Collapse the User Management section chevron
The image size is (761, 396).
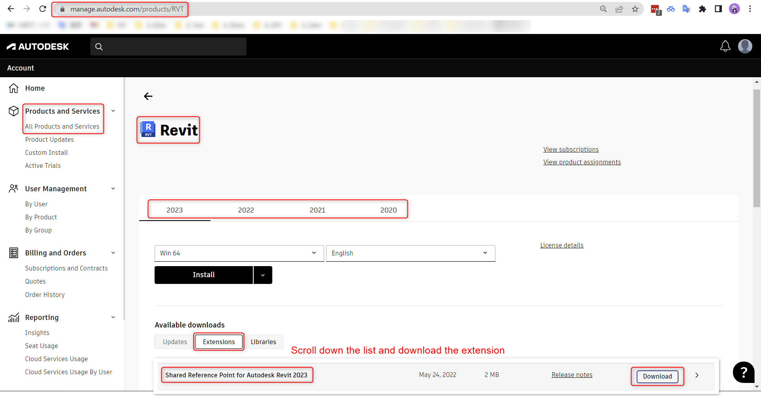[113, 188]
